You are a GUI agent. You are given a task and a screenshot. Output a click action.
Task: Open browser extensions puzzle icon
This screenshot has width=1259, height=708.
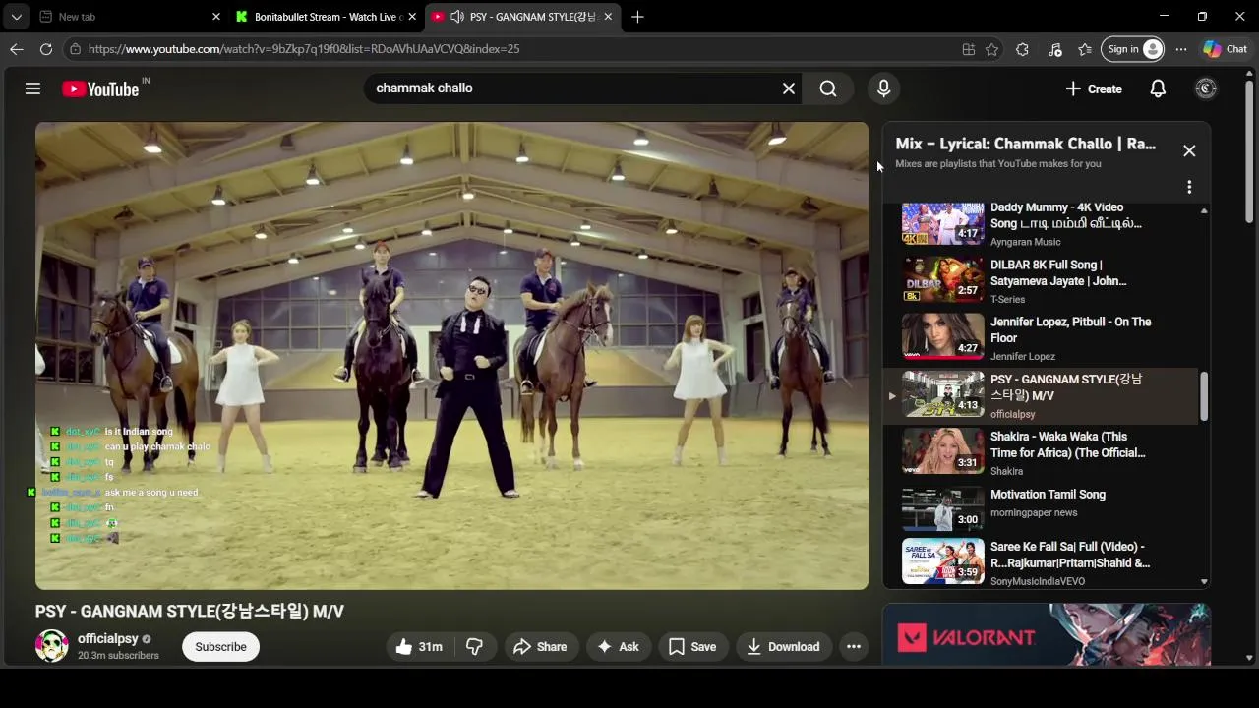1023,49
